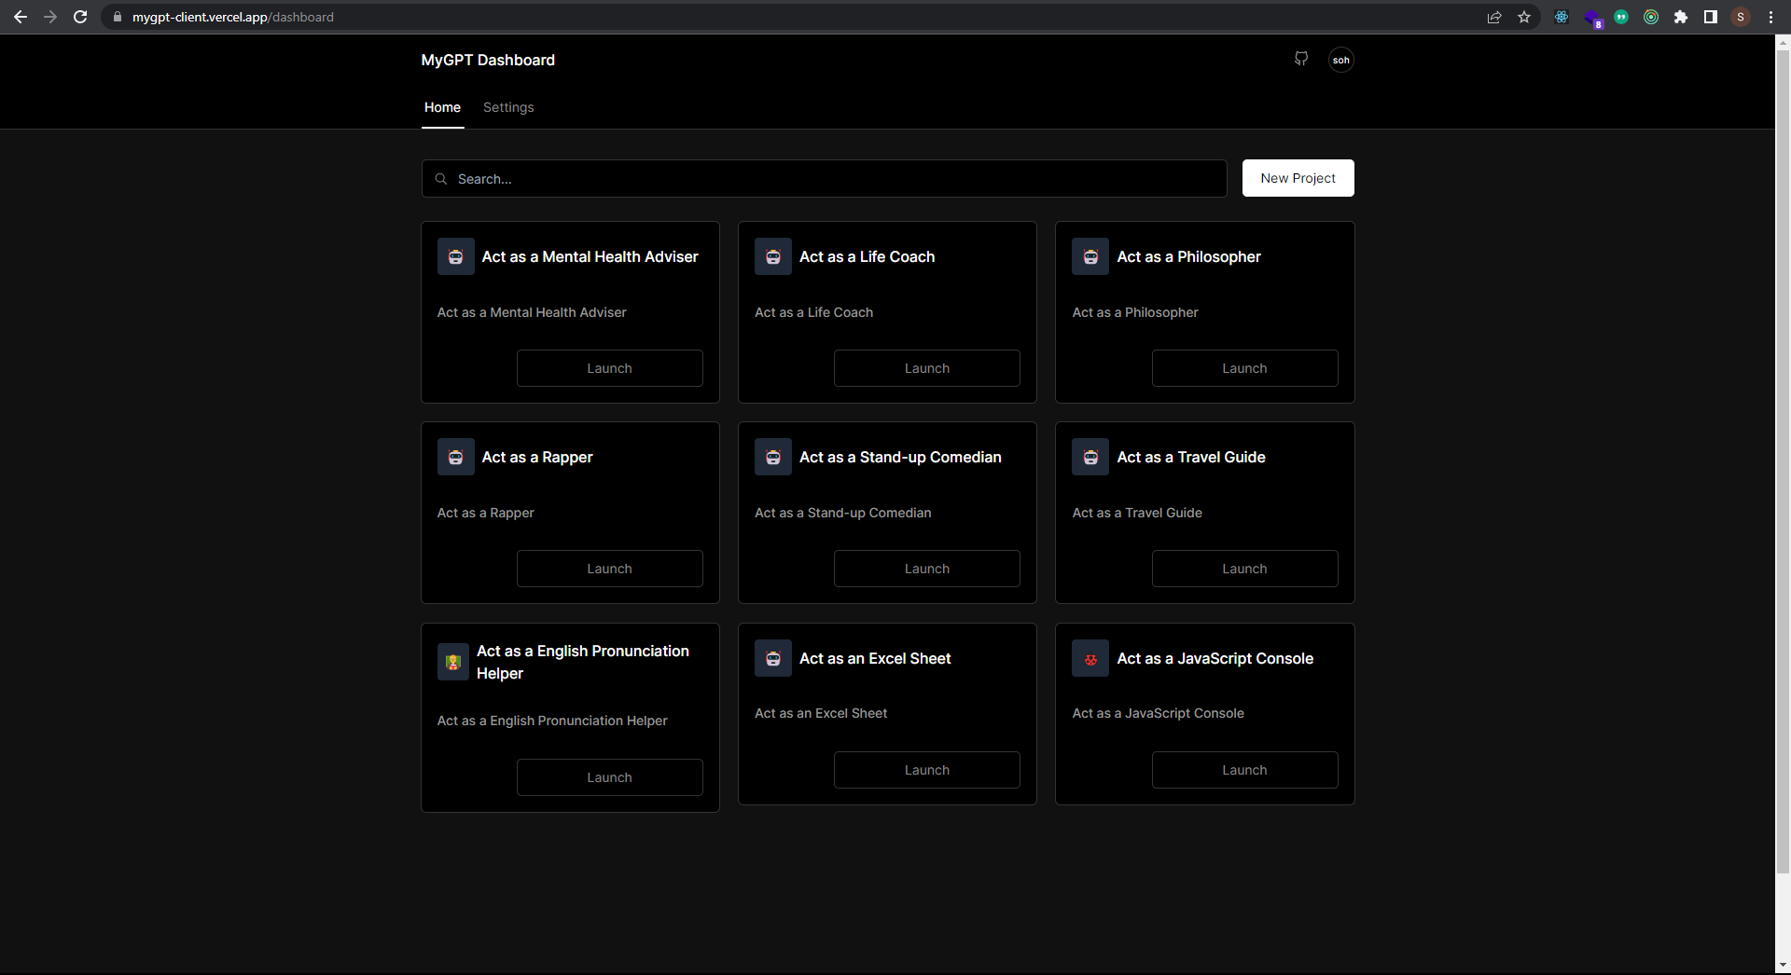Open the Chrome three-dot menu

click(1770, 17)
